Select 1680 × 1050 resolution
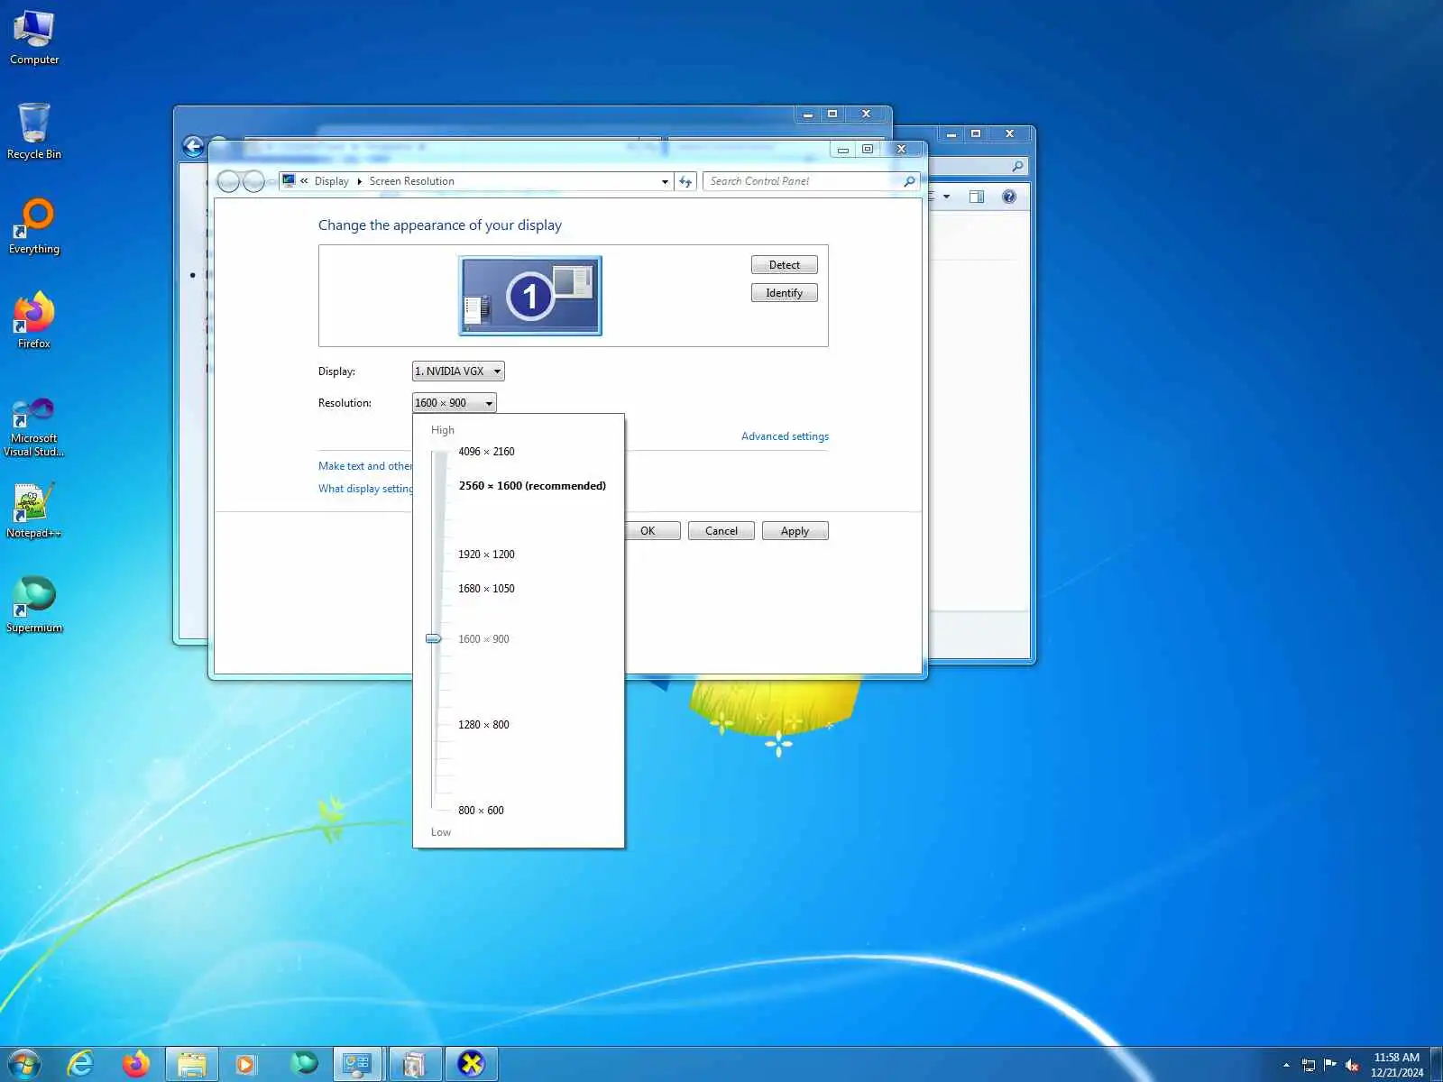 [x=486, y=589]
